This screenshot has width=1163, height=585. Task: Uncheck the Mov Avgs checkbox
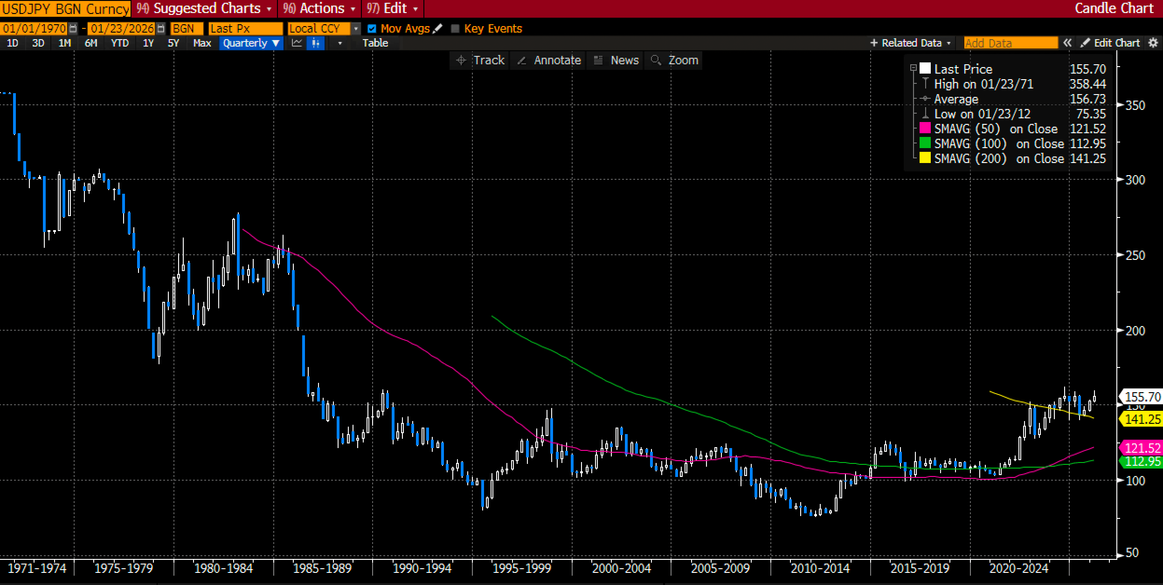[372, 29]
